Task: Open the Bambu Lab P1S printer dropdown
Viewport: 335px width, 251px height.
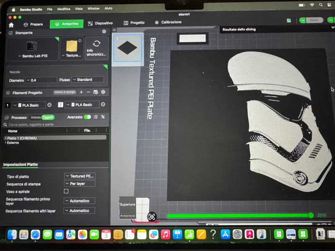Action: [x=33, y=56]
